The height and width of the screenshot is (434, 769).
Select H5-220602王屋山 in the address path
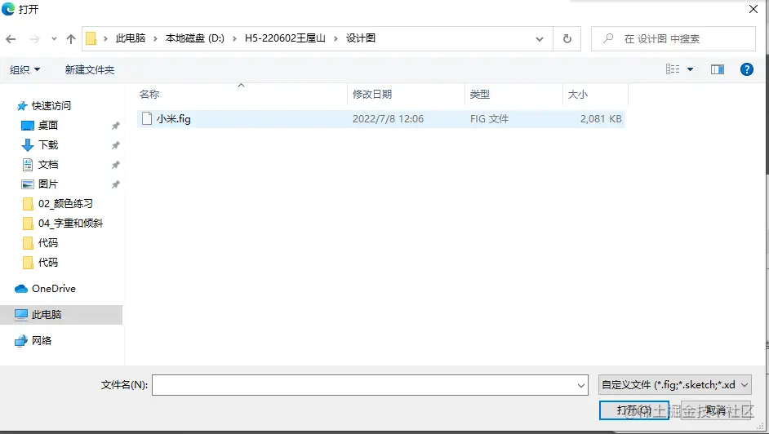[285, 38]
